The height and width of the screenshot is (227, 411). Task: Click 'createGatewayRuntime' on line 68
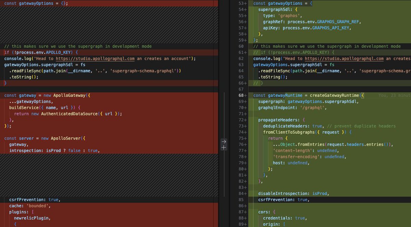click(x=335, y=95)
